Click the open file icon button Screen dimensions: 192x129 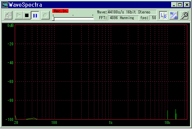coord(8,15)
